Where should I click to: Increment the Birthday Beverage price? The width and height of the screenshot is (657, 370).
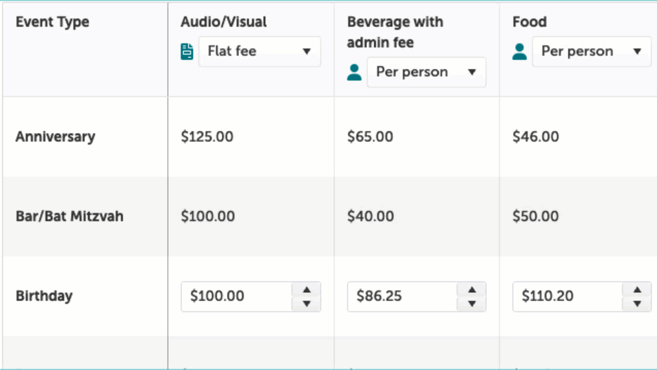coord(472,289)
